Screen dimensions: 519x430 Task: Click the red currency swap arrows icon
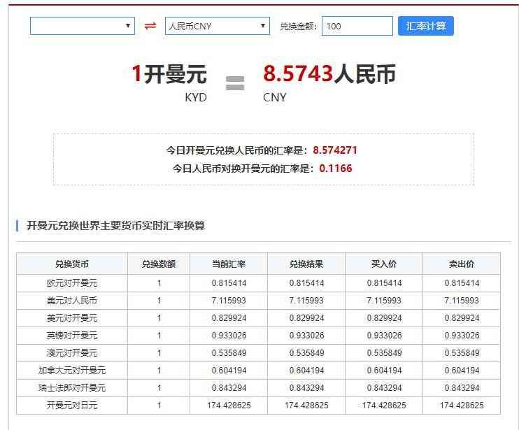150,26
